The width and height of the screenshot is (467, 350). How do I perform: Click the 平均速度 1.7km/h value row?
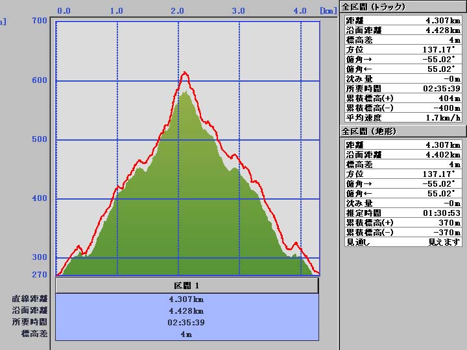(x=403, y=118)
